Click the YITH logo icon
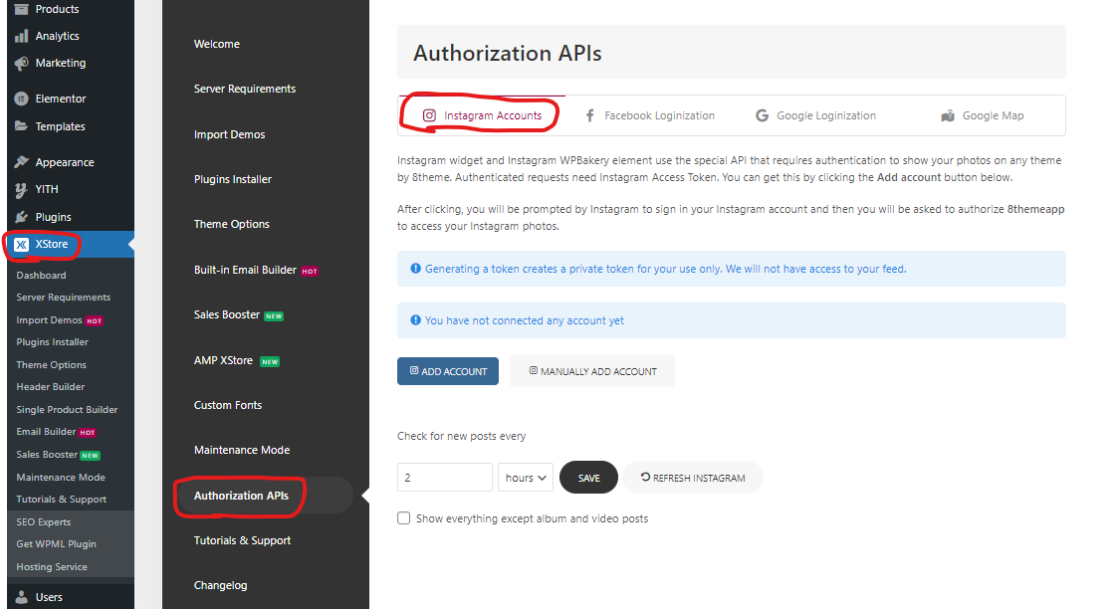The width and height of the screenshot is (1116, 609). 21,189
